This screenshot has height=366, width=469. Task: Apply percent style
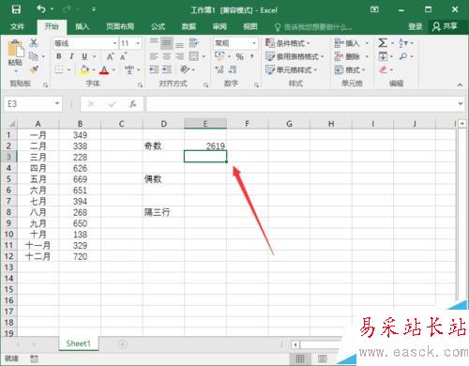tap(240, 56)
